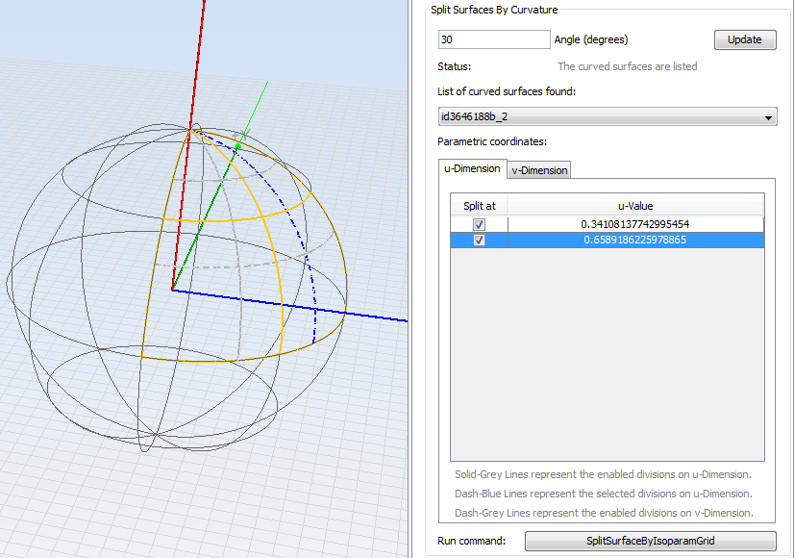
Task: Switch to the v-Dimension tab
Action: point(539,170)
